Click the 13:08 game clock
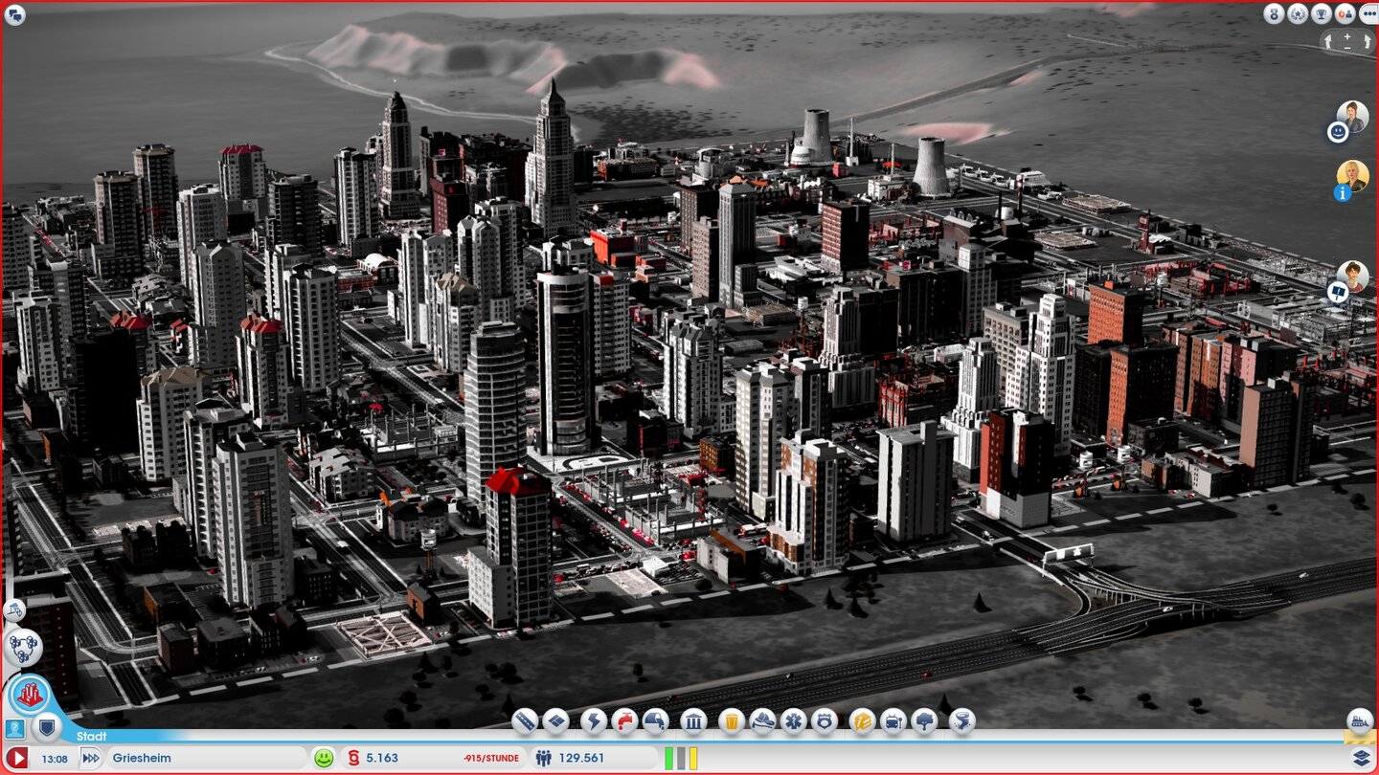This screenshot has width=1379, height=775. 55,759
